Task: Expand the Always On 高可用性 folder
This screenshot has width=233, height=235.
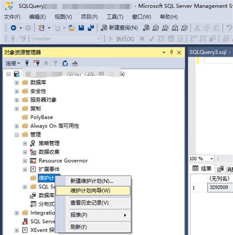Action: 17,126
